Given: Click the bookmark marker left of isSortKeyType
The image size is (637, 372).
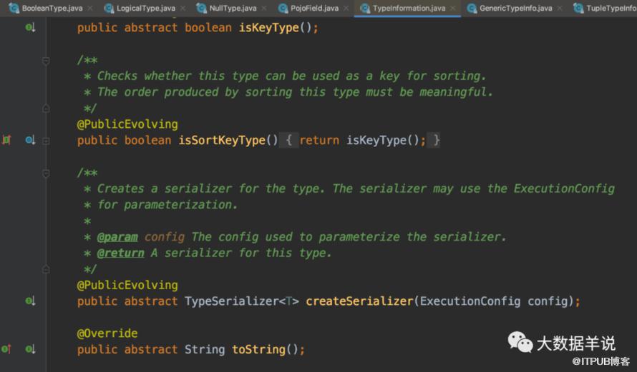Looking at the screenshot, I should tap(6, 140).
